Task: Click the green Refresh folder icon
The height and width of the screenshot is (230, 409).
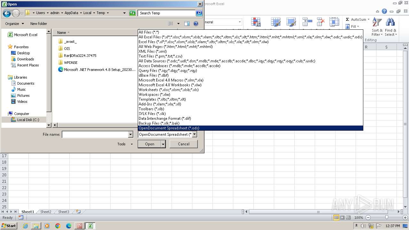Action: pyautogui.click(x=132, y=13)
